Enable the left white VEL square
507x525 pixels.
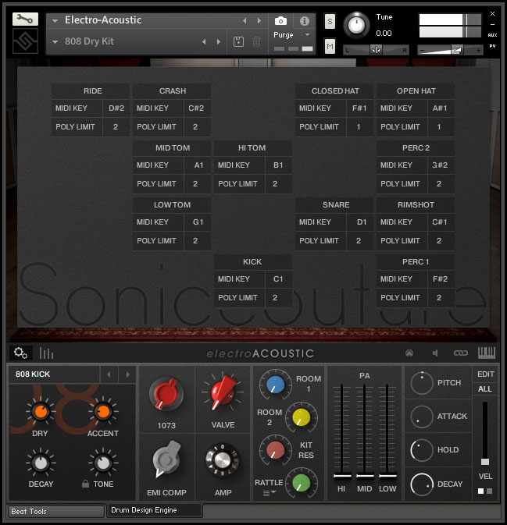click(x=480, y=491)
